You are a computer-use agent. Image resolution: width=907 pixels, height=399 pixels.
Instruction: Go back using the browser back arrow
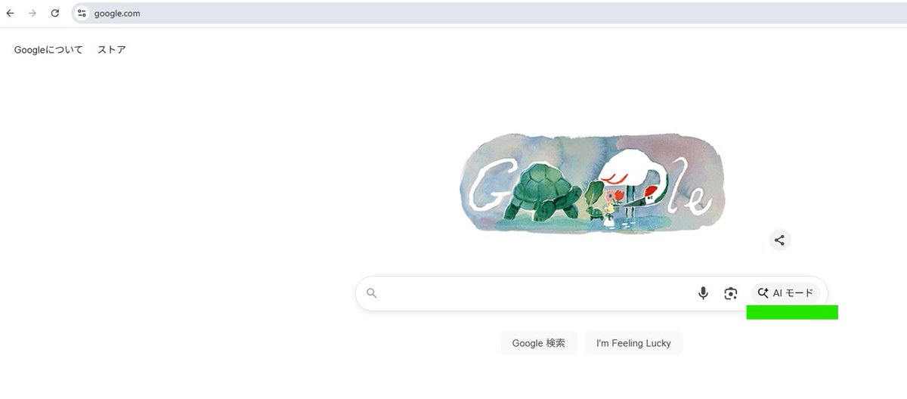tap(10, 14)
